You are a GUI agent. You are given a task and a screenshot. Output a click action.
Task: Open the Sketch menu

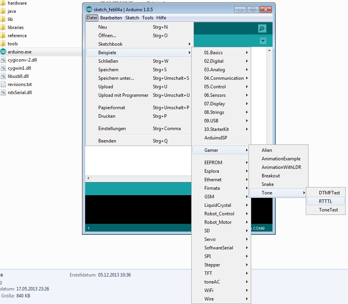[x=132, y=18]
